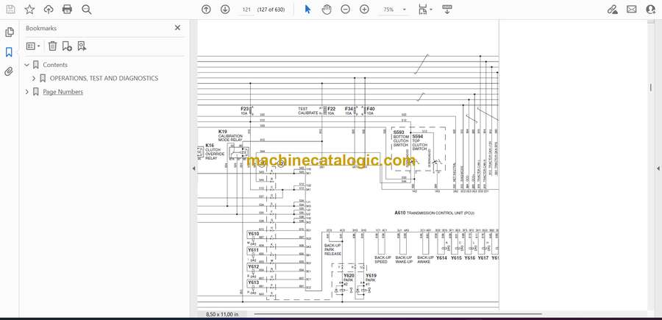662x320 pixels.
Task: Click the share link icon
Action: pyautogui.click(x=612, y=10)
